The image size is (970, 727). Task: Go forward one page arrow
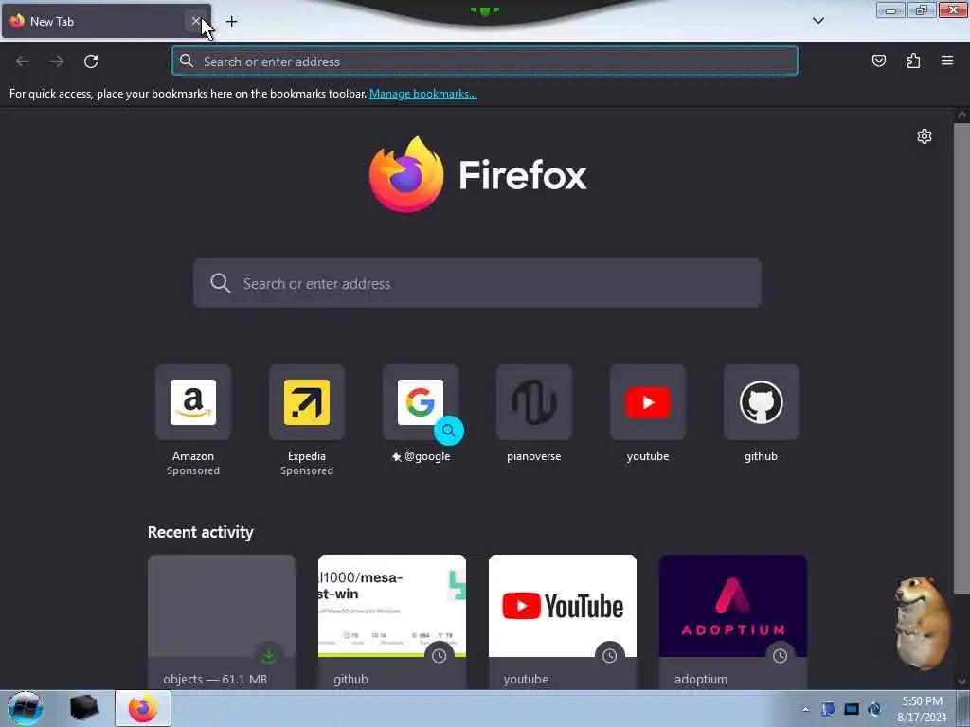57,62
